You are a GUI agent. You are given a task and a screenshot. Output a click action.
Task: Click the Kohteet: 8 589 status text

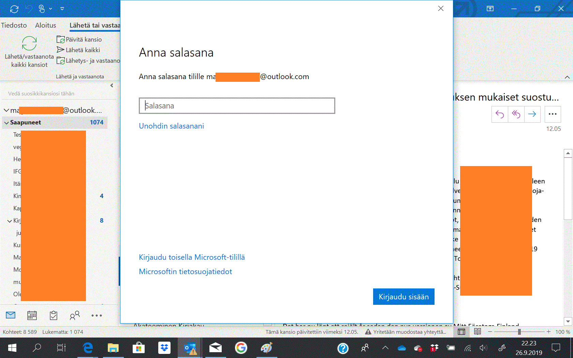pyautogui.click(x=20, y=332)
